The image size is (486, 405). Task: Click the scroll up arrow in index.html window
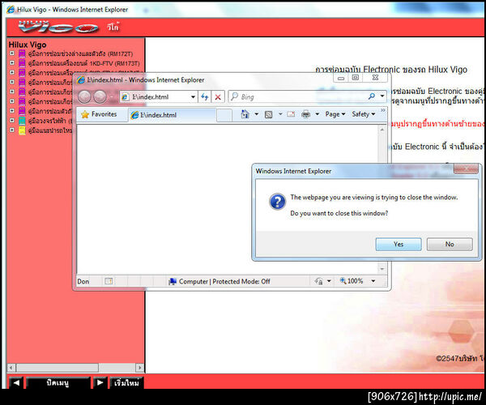(382, 130)
